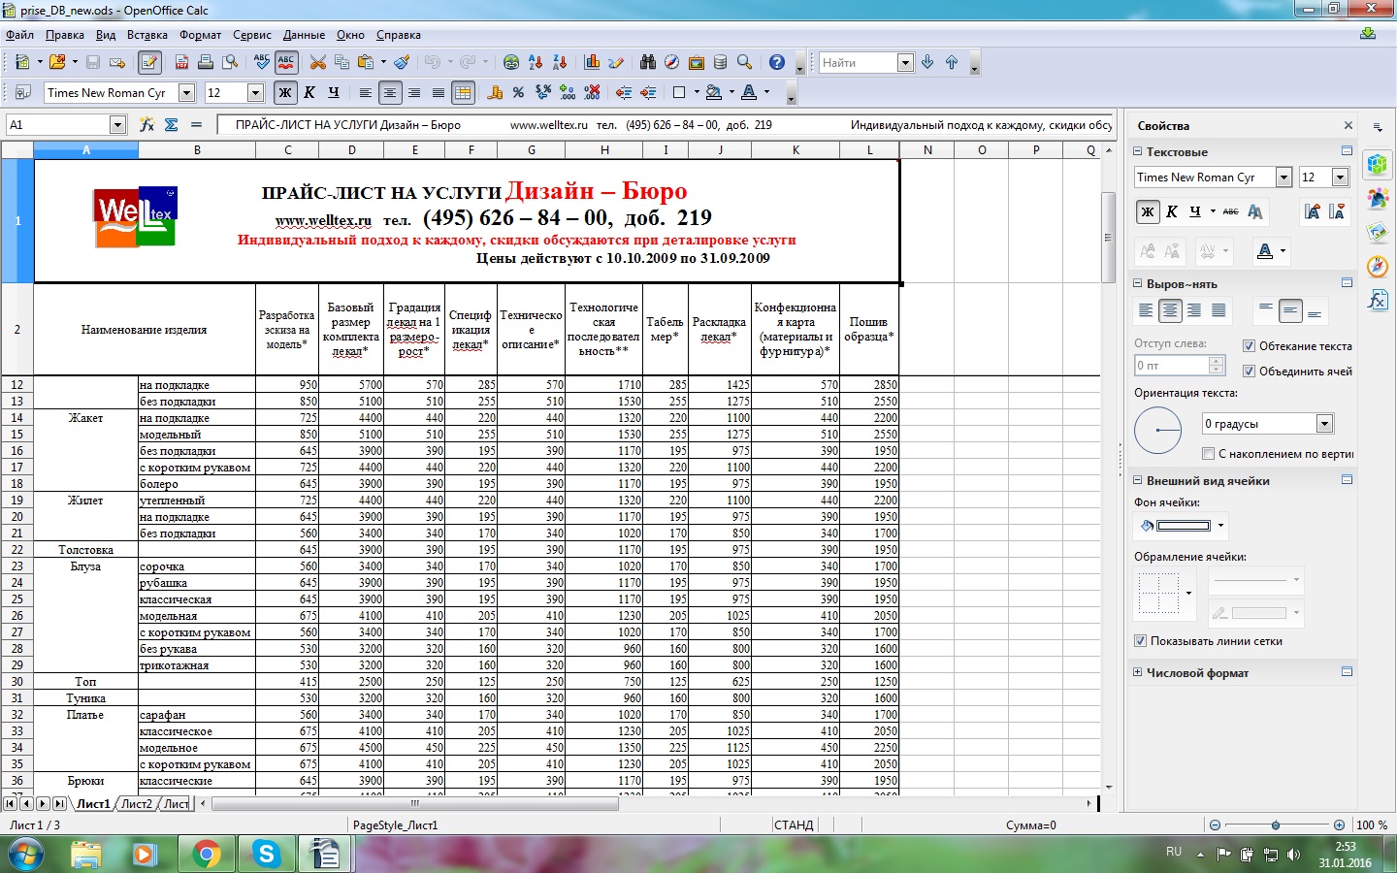Open the Functions deck in sidebar
Viewport: 1397px width, 873px height.
(x=1378, y=300)
